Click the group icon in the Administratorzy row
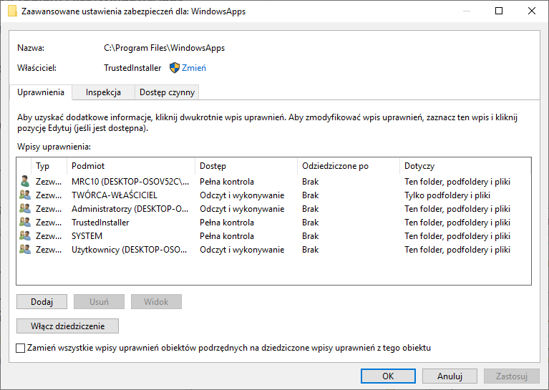Image resolution: width=549 pixels, height=390 pixels. [x=25, y=209]
